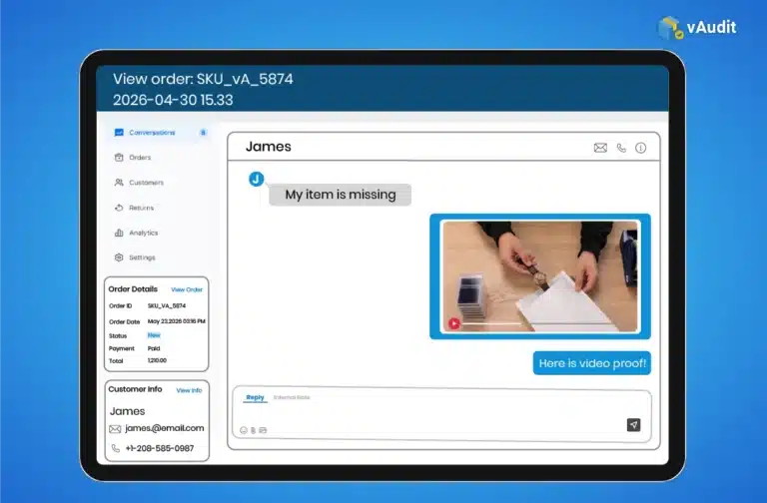Click the card icon in reply toolbar
The image size is (767, 503).
point(263,430)
